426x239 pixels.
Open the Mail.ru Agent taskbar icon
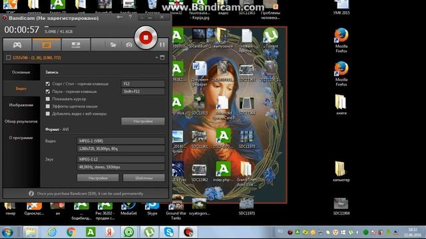(x=129, y=232)
